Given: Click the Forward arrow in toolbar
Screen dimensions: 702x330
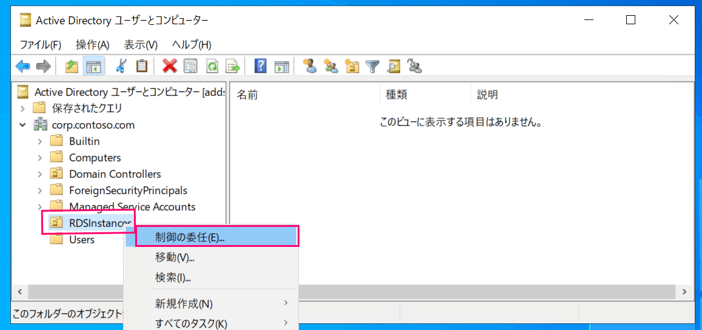Looking at the screenshot, I should [x=44, y=67].
